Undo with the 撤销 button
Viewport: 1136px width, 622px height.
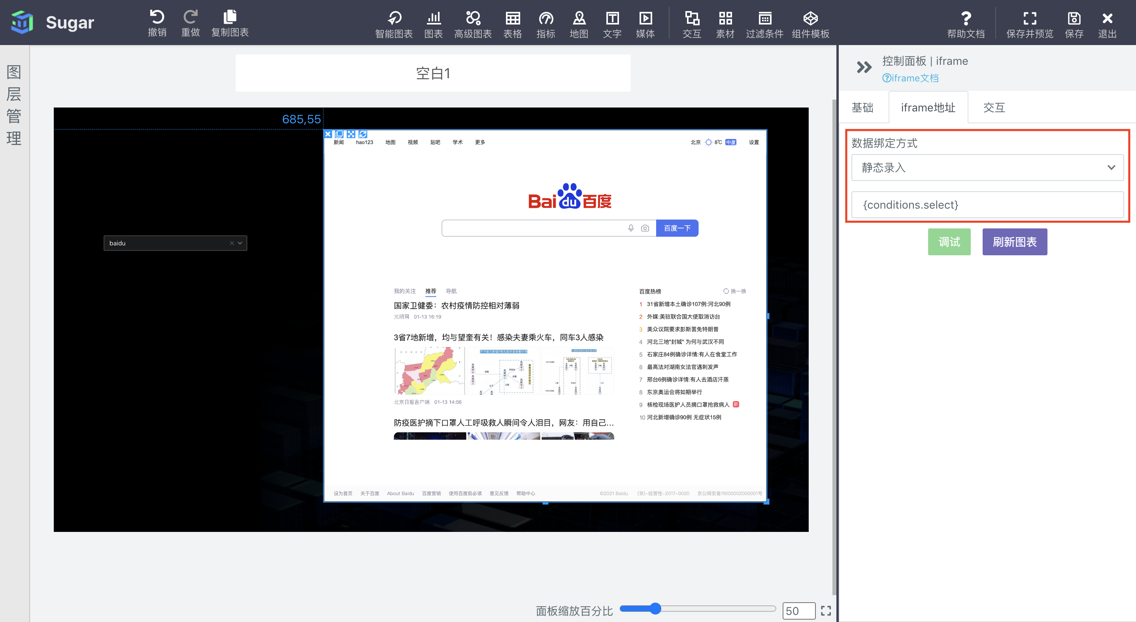[x=157, y=23]
